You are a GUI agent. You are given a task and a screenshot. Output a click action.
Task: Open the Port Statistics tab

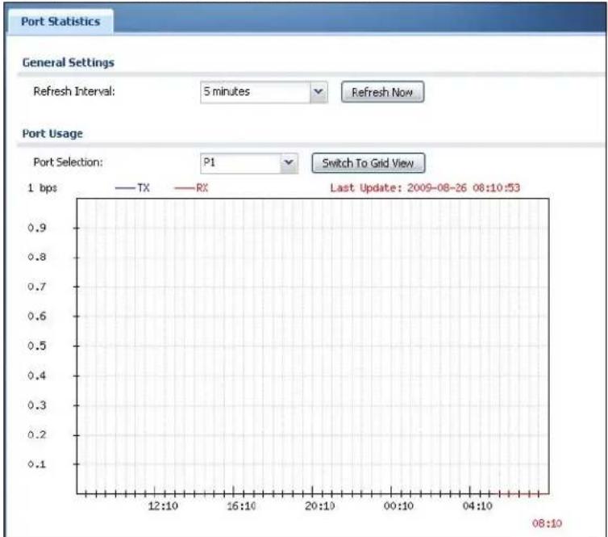60,21
